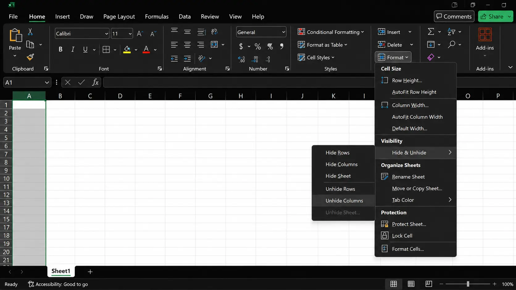
Task: Click the Insert cells button
Action: [x=389, y=32]
